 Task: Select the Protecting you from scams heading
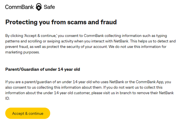pyautogui.click(x=61, y=22)
